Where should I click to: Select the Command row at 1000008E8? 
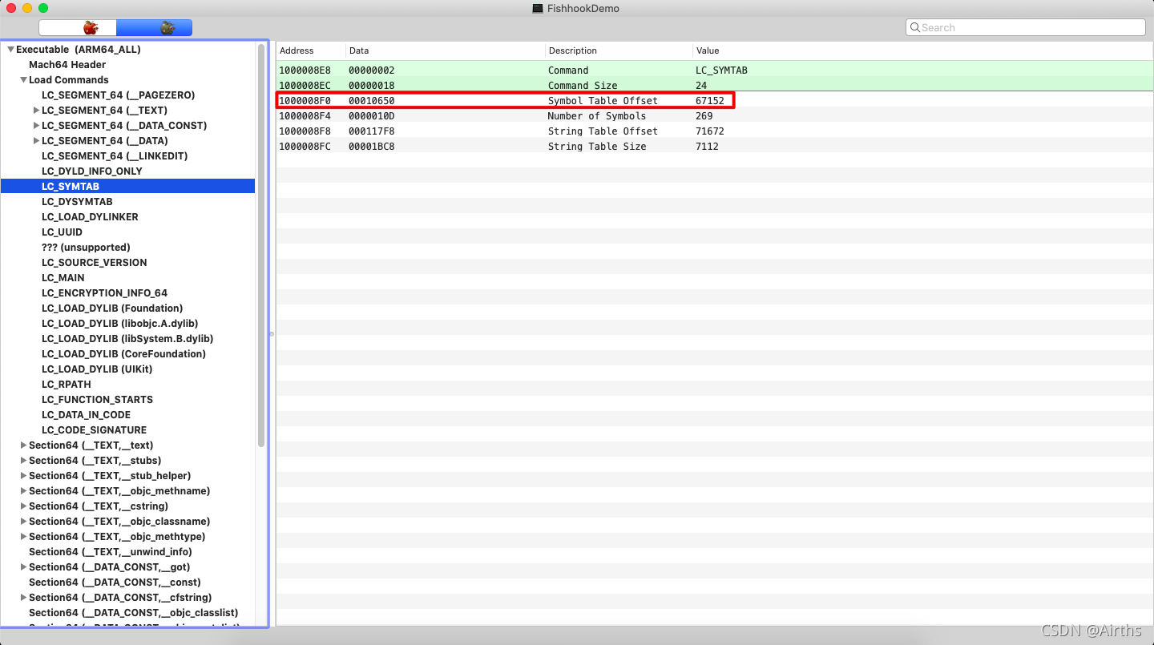pos(715,71)
